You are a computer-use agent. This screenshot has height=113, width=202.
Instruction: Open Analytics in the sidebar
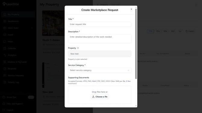[12, 55]
